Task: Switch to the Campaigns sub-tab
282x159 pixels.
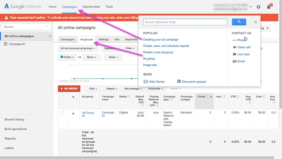Action: [67, 39]
